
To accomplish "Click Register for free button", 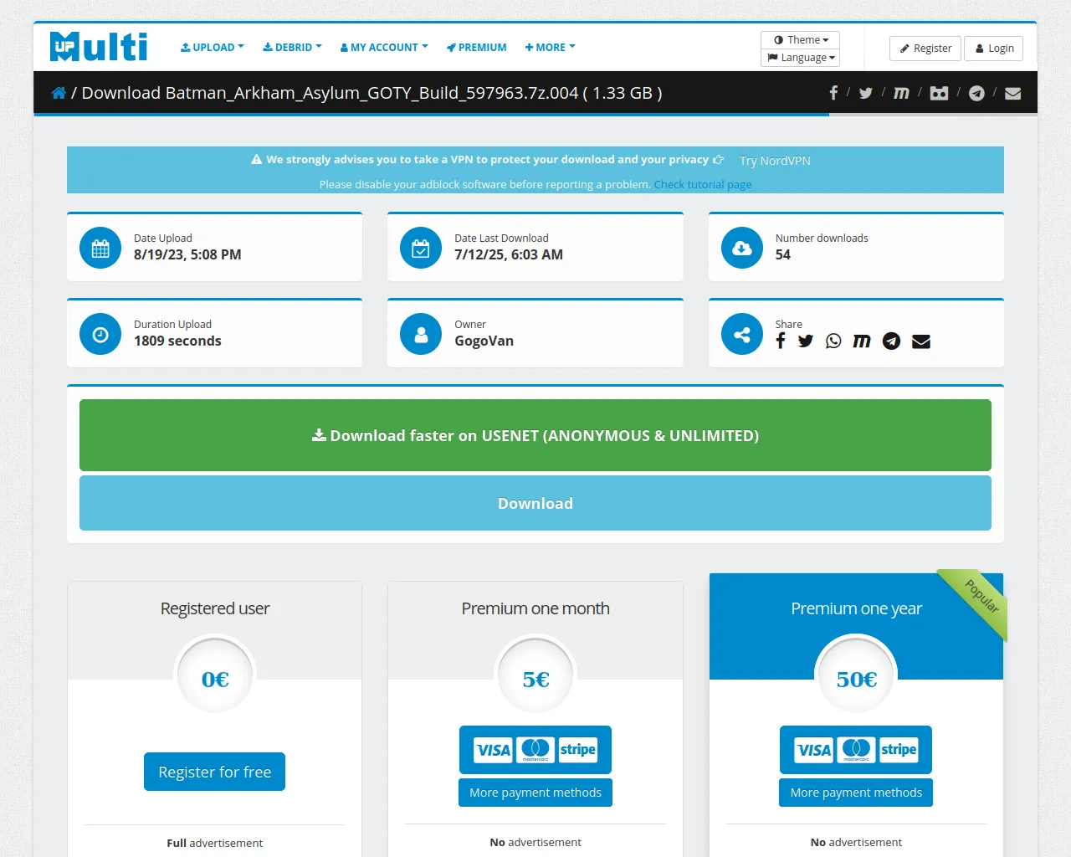I will (x=215, y=772).
